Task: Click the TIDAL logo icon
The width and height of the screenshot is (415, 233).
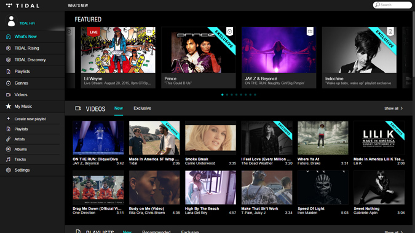Action: point(9,5)
